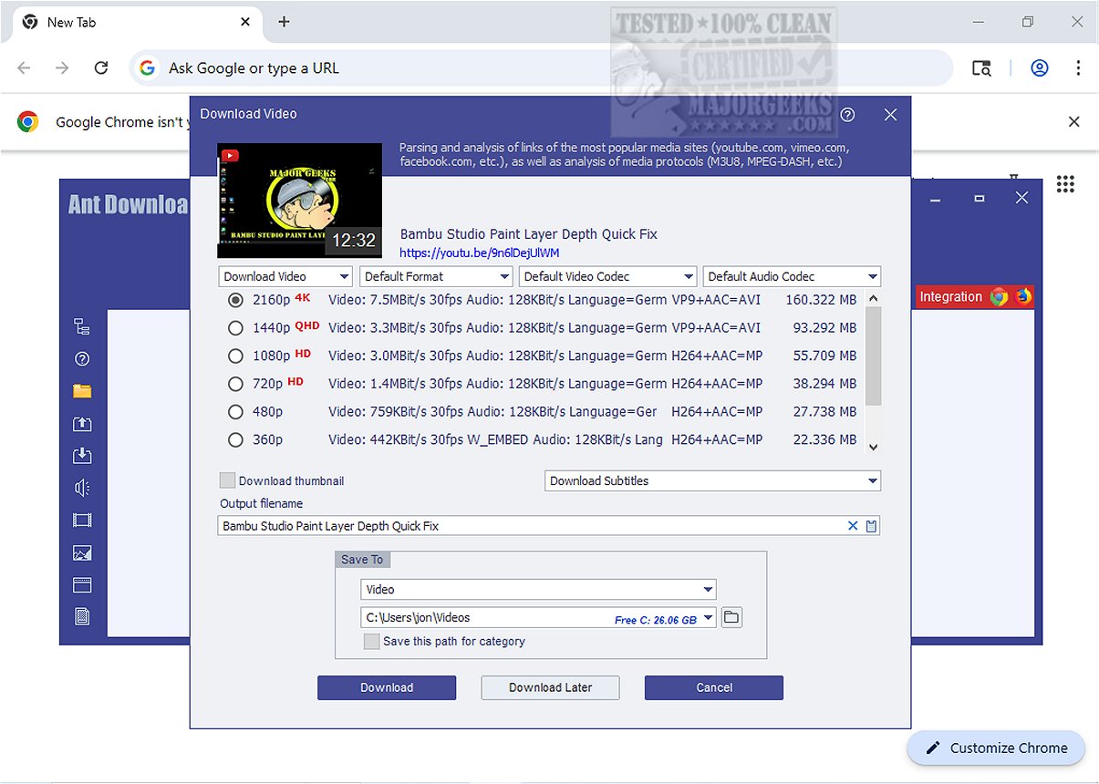
Task: Open the Google apps grid
Action: coord(1065,184)
